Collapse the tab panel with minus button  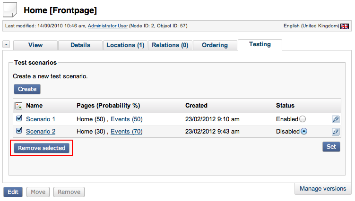coord(6,44)
